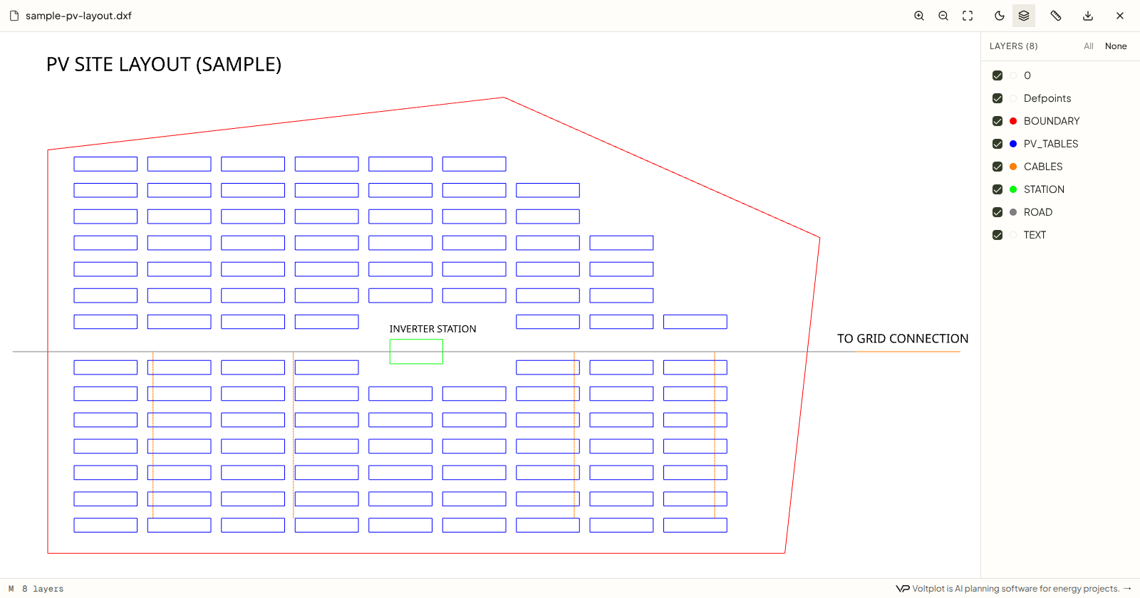Hide the PV_TABLES layer via checkbox
This screenshot has width=1140, height=598.
point(997,144)
